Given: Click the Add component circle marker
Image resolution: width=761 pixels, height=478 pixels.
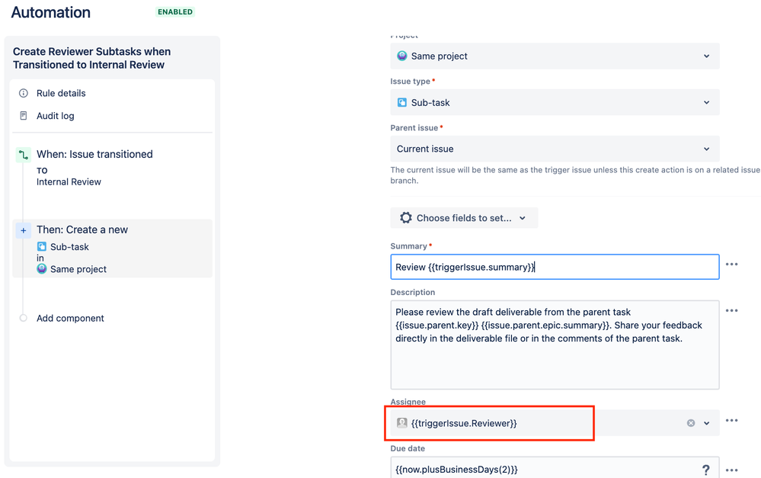Looking at the screenshot, I should pyautogui.click(x=24, y=318).
